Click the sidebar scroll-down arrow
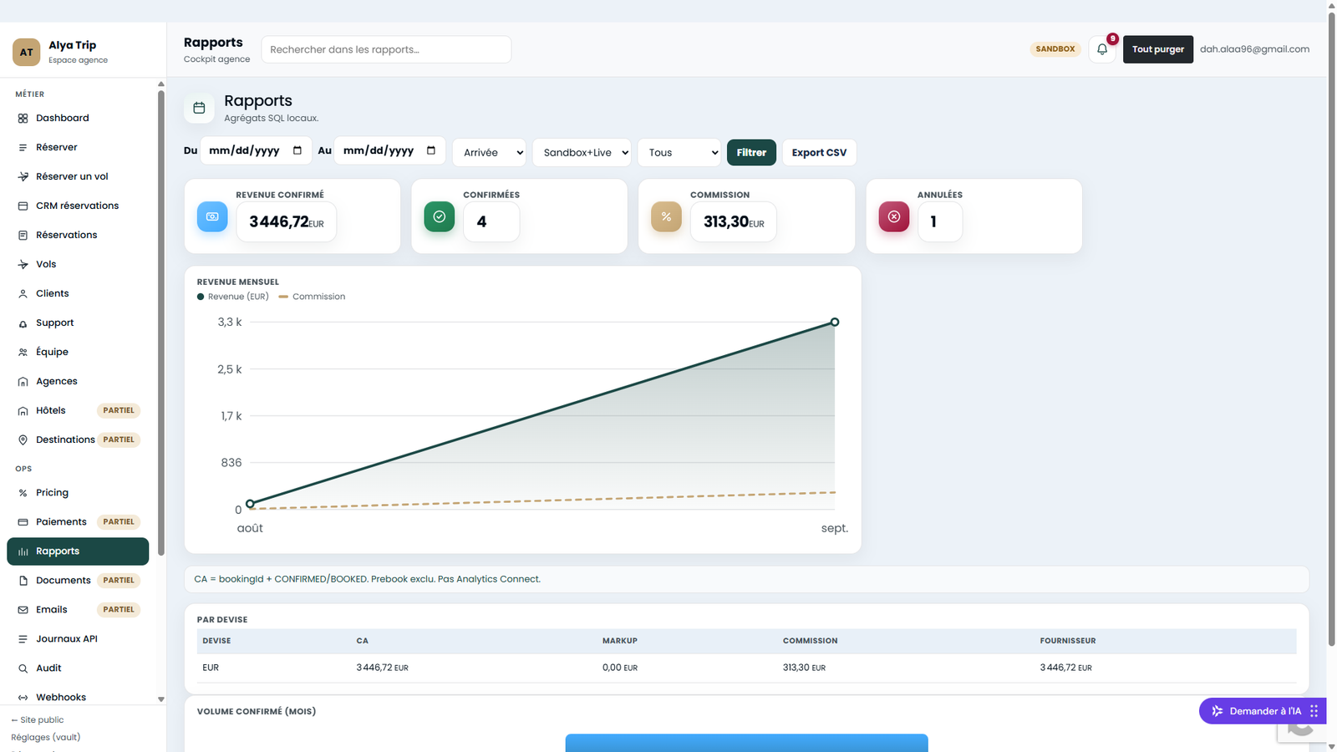Screen dimensions: 1337x752 point(161,699)
